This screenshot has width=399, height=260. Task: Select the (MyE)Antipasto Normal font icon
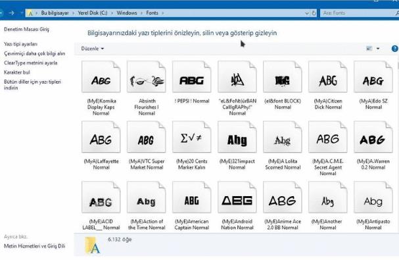point(373,197)
